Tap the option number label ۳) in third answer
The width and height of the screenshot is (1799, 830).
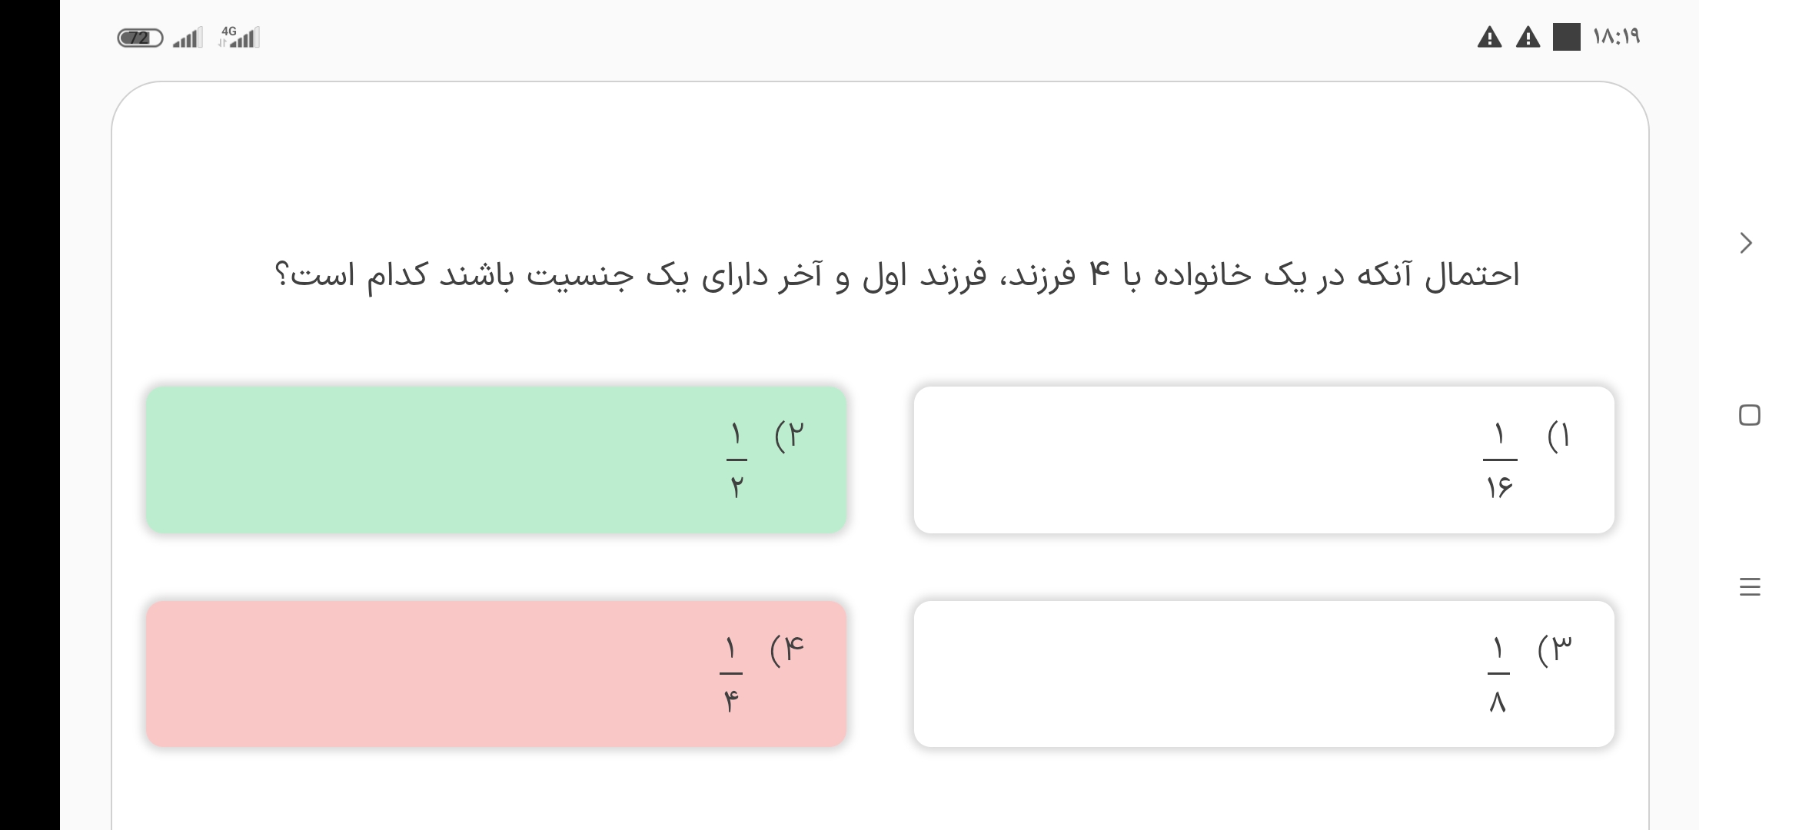point(1555,650)
